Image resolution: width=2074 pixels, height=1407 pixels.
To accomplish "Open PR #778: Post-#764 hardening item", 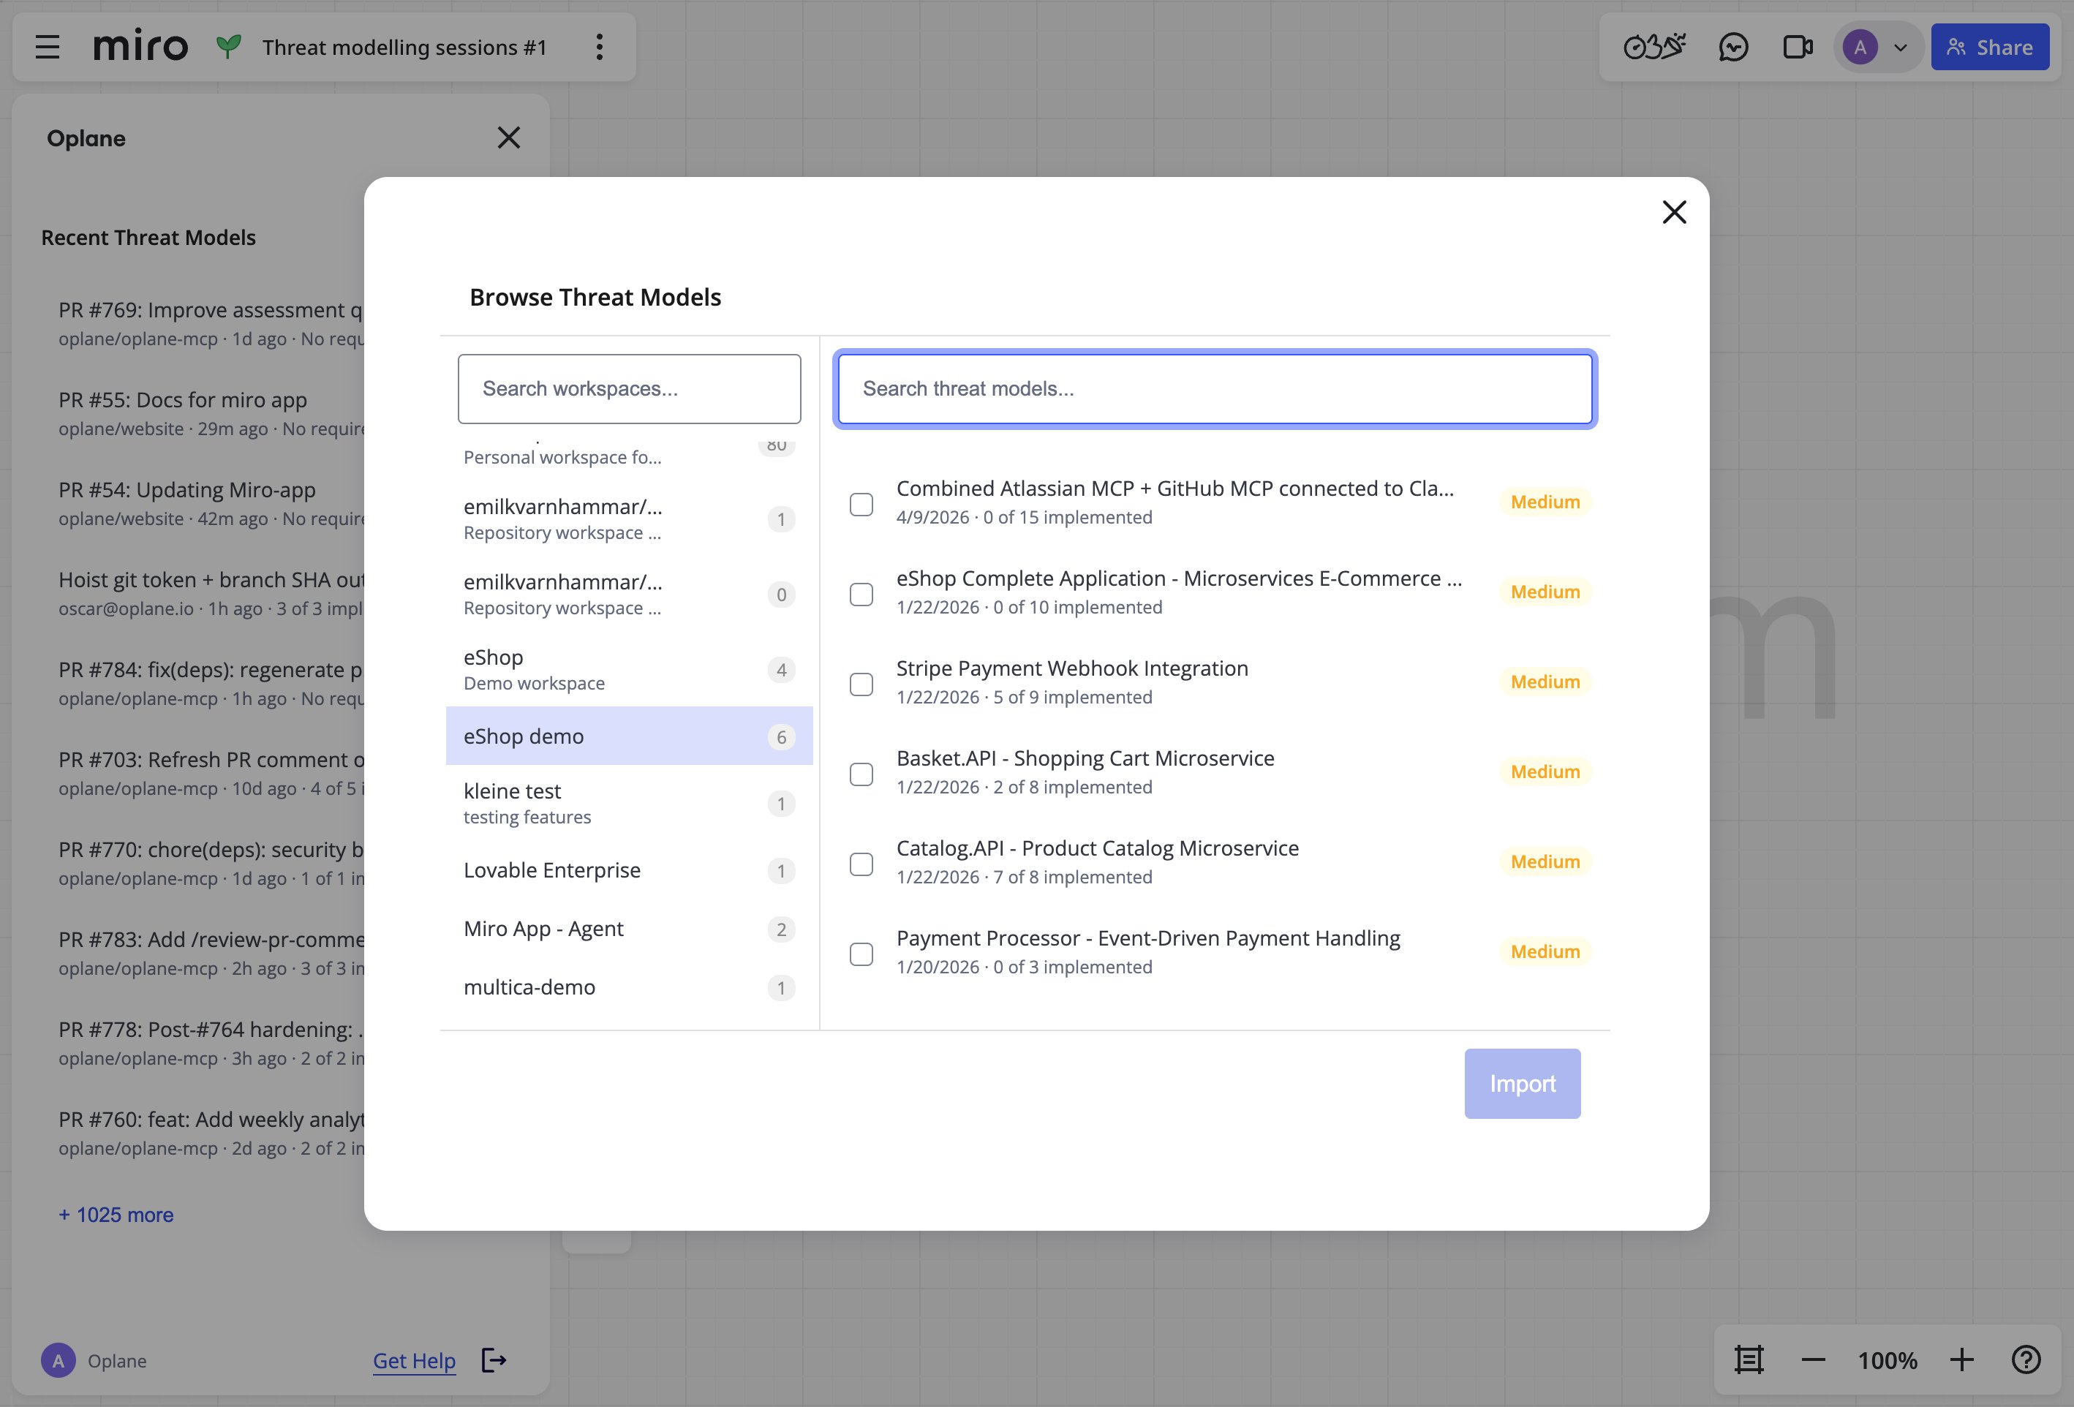I will pyautogui.click(x=211, y=1044).
